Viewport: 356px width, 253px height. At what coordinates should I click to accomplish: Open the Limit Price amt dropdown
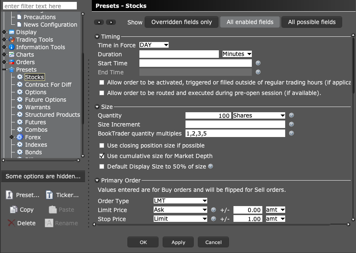click(275, 210)
